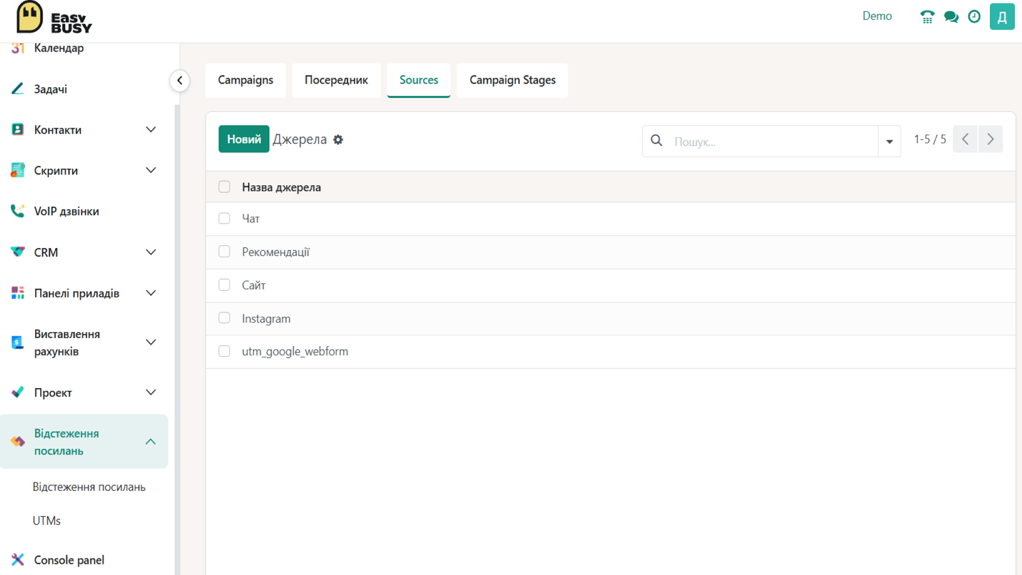
Task: Open the Чат source record
Action: [x=251, y=219]
